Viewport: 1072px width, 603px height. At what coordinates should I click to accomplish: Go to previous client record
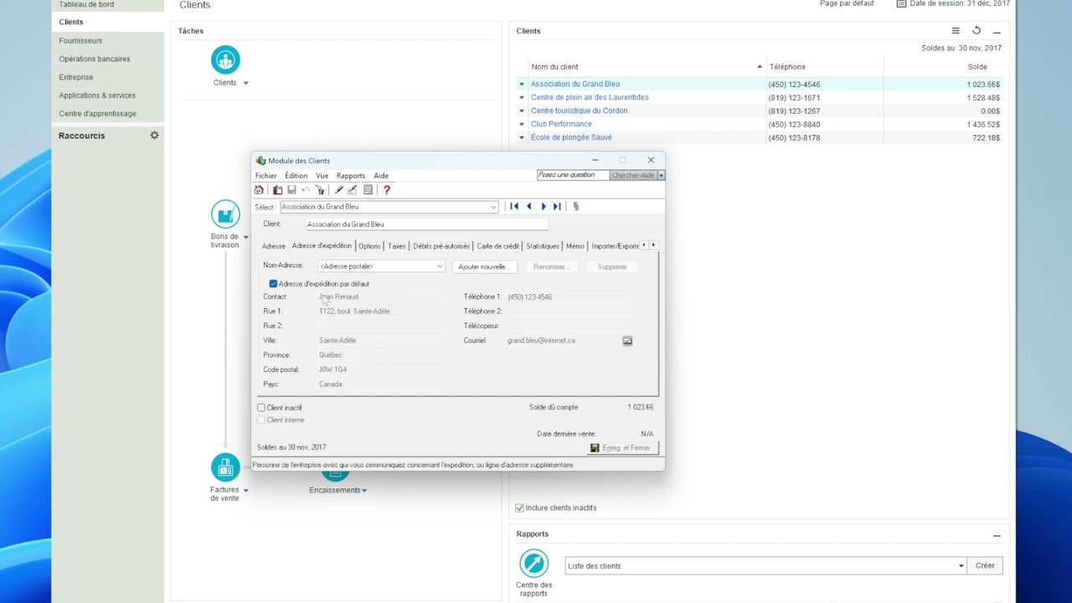pos(528,206)
